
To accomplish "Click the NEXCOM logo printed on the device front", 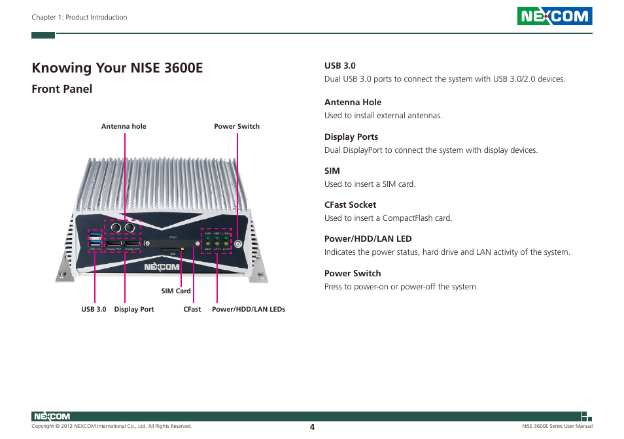I will click(162, 267).
